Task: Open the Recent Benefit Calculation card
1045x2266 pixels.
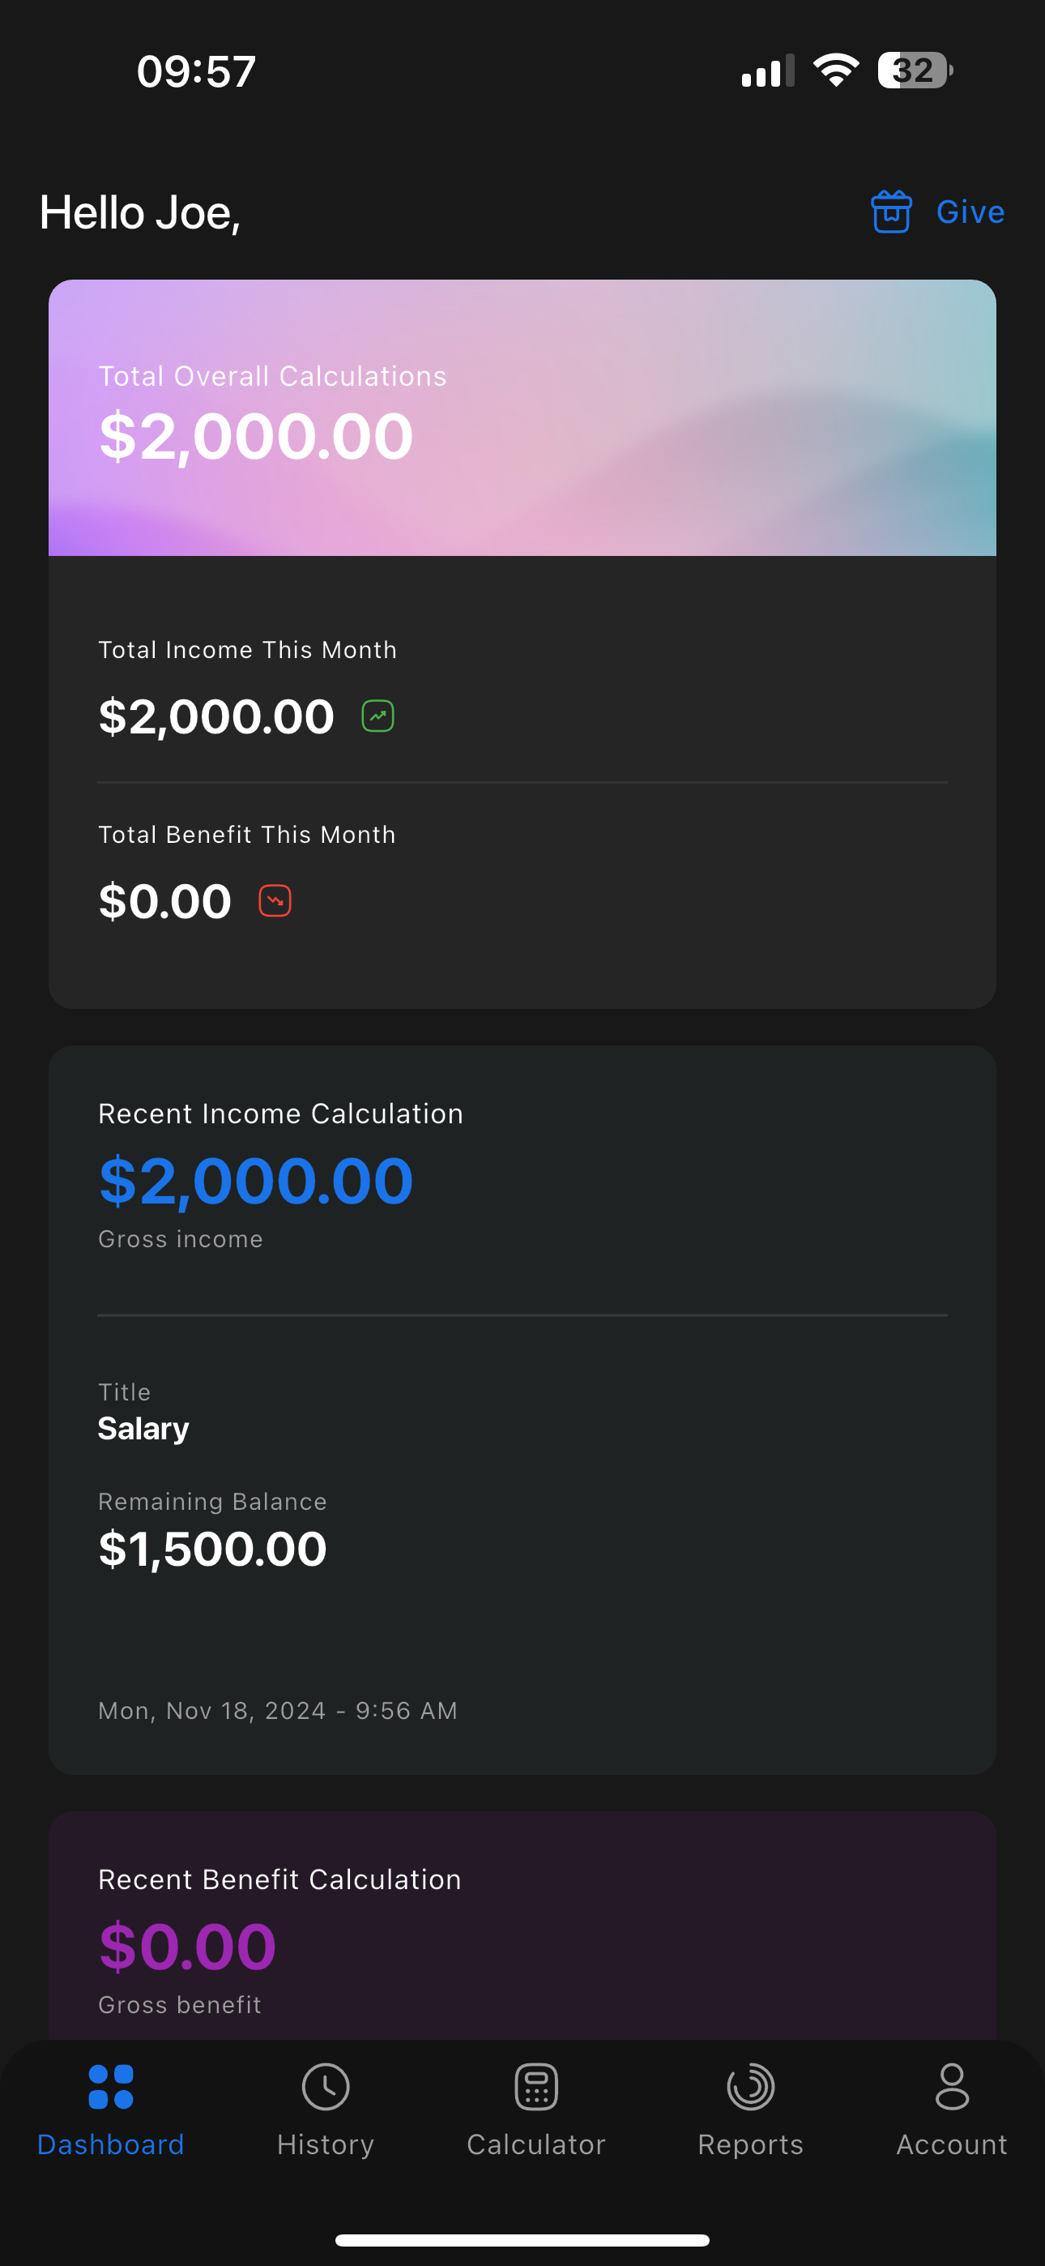Action: 522,1926
